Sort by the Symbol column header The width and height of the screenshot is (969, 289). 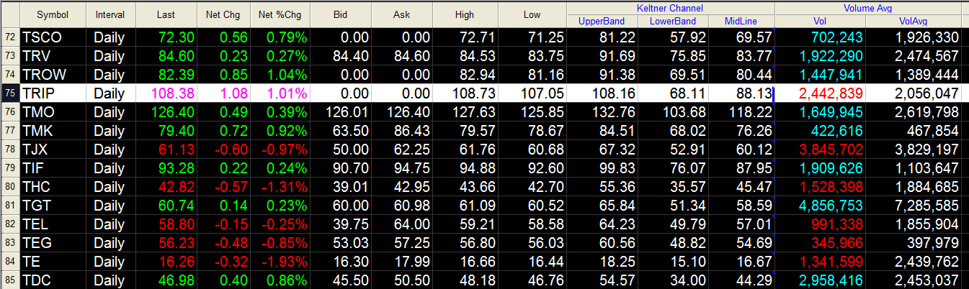(x=53, y=14)
